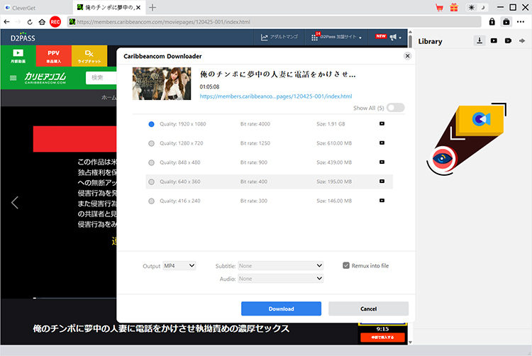The width and height of the screenshot is (532, 356).
Task: Open the green monthly video tab
Action: pos(18,56)
